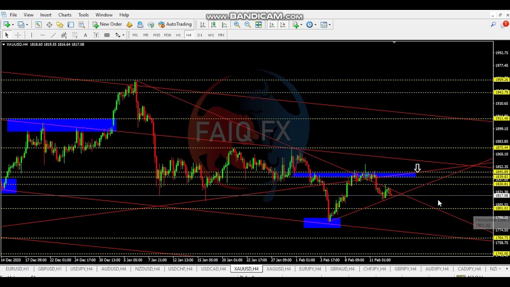The width and height of the screenshot is (510, 287).
Task: Expand the New Chart dropdown arrow
Action: (13, 25)
